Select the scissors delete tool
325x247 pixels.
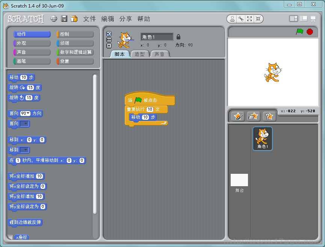click(x=241, y=19)
